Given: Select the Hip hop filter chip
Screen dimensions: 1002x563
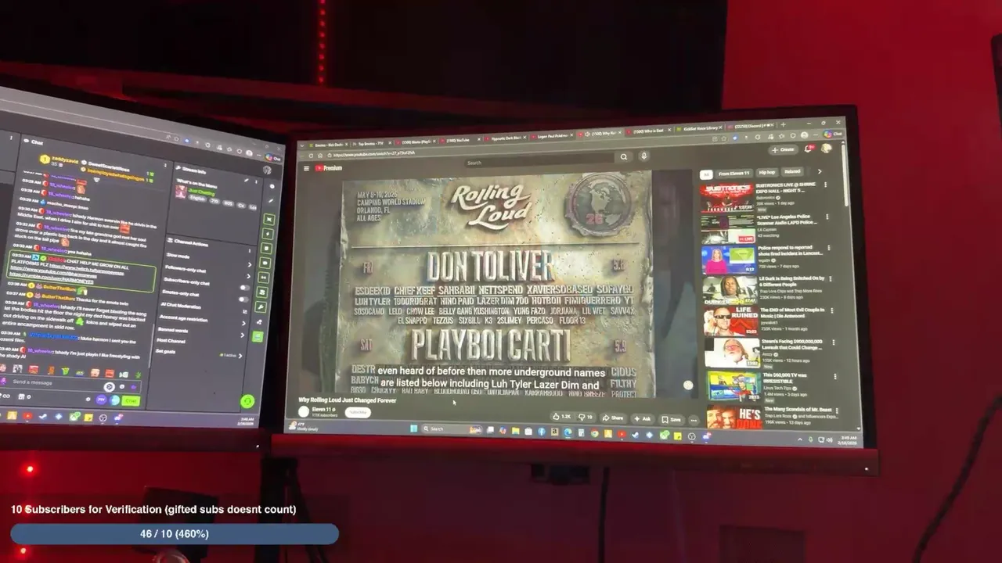Looking at the screenshot, I should pyautogui.click(x=766, y=173).
